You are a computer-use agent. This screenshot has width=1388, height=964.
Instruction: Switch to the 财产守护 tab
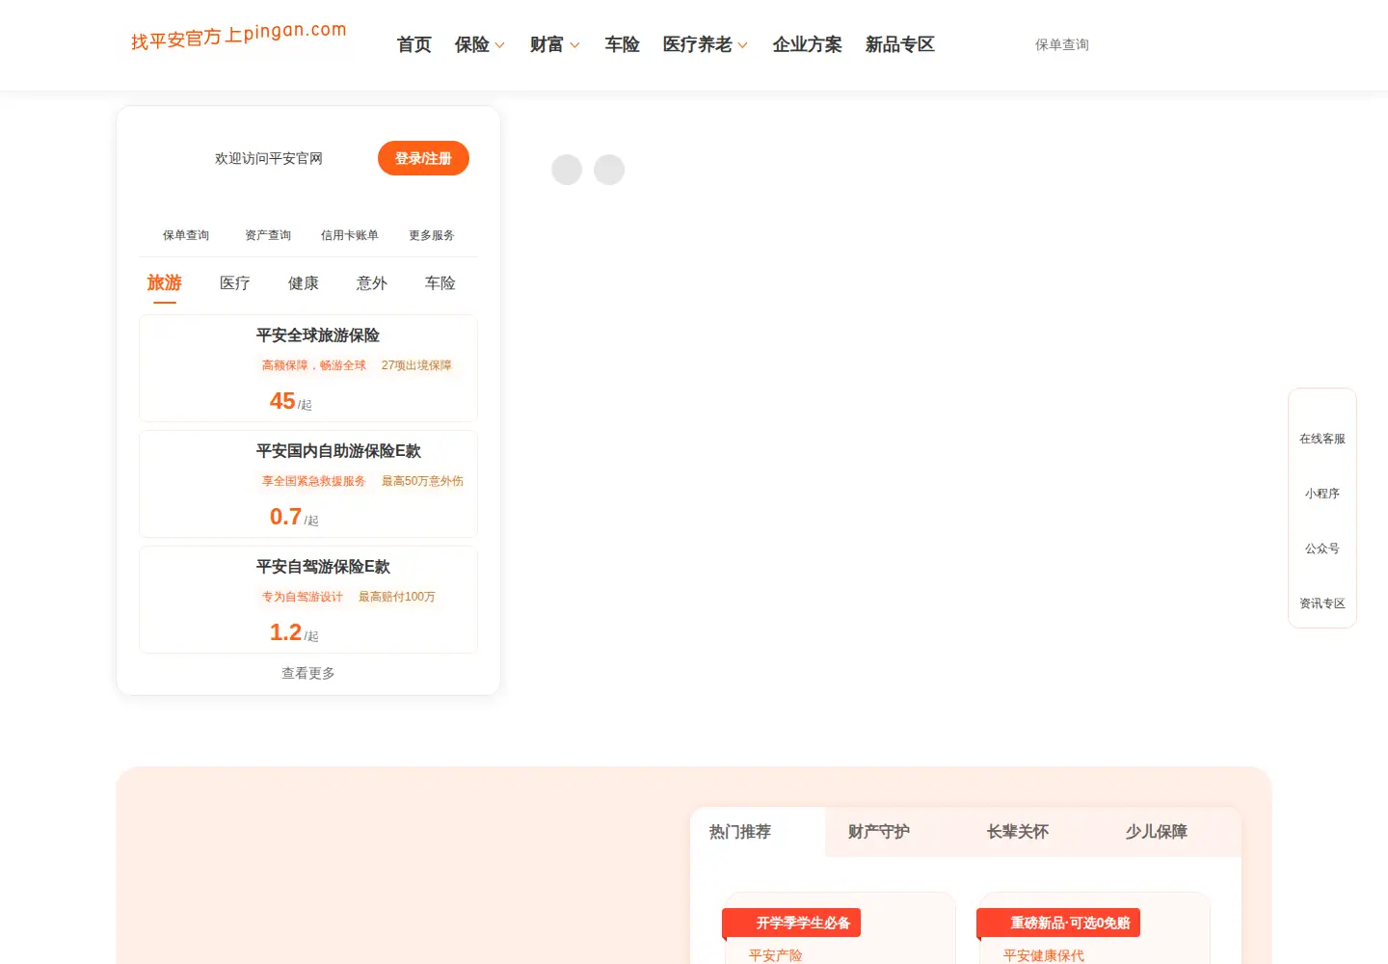tap(879, 831)
